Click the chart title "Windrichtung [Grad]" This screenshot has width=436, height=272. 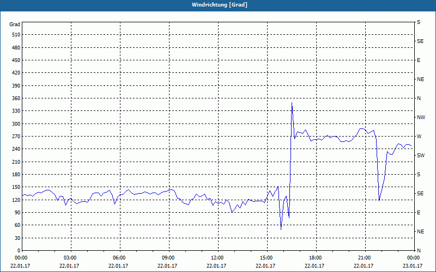click(x=220, y=5)
